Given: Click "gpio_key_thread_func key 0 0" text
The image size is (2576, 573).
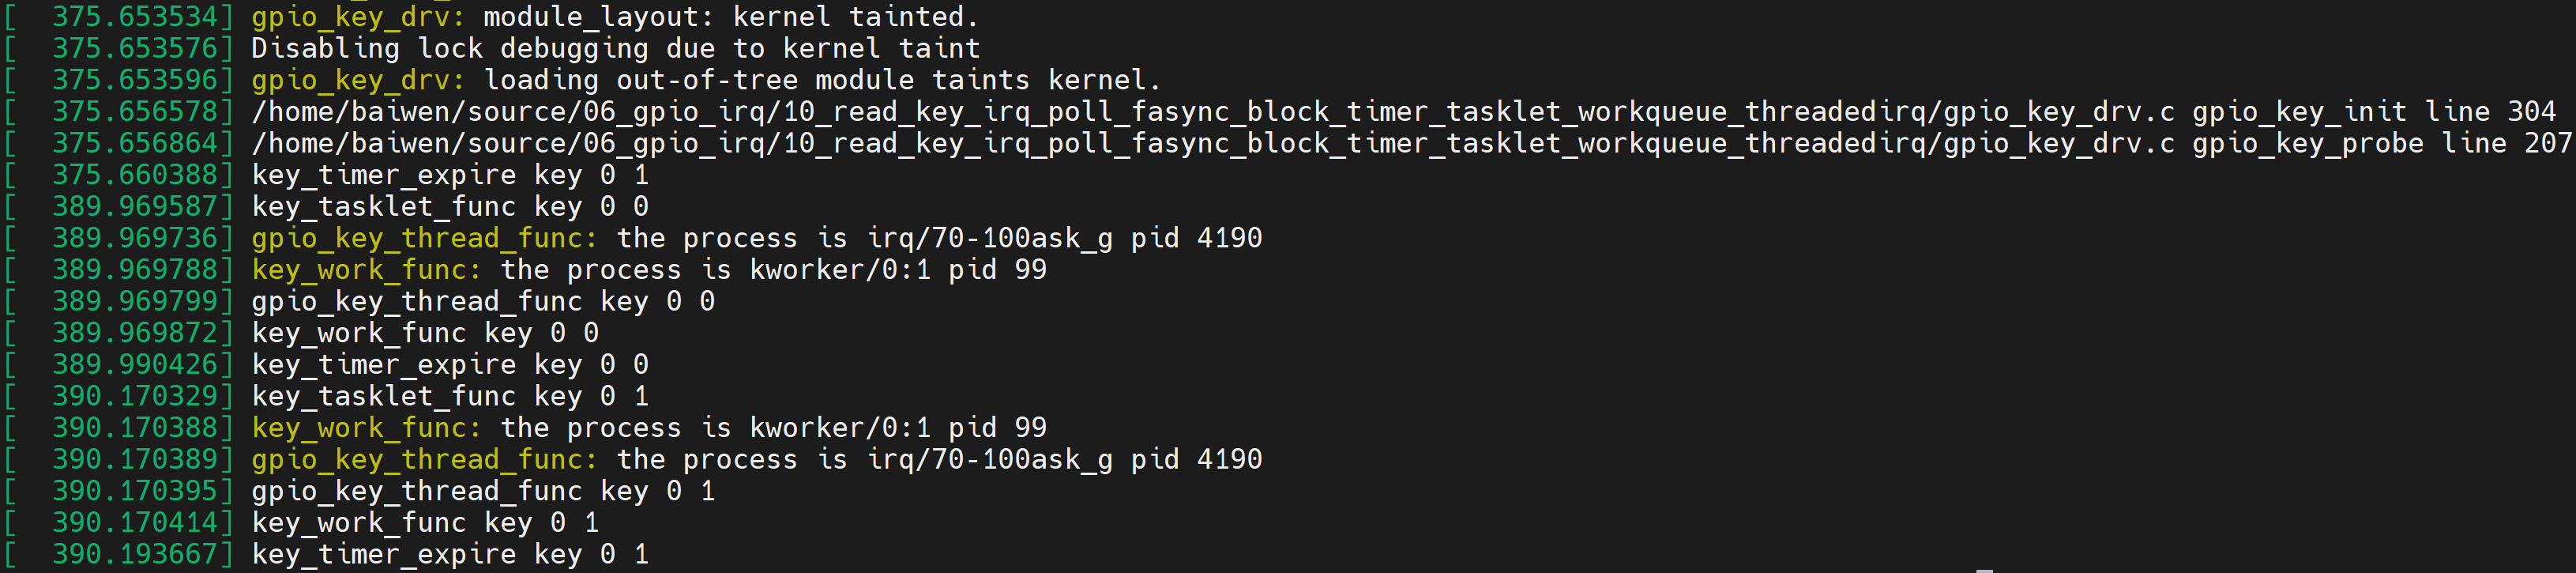Looking at the screenshot, I should tap(483, 302).
